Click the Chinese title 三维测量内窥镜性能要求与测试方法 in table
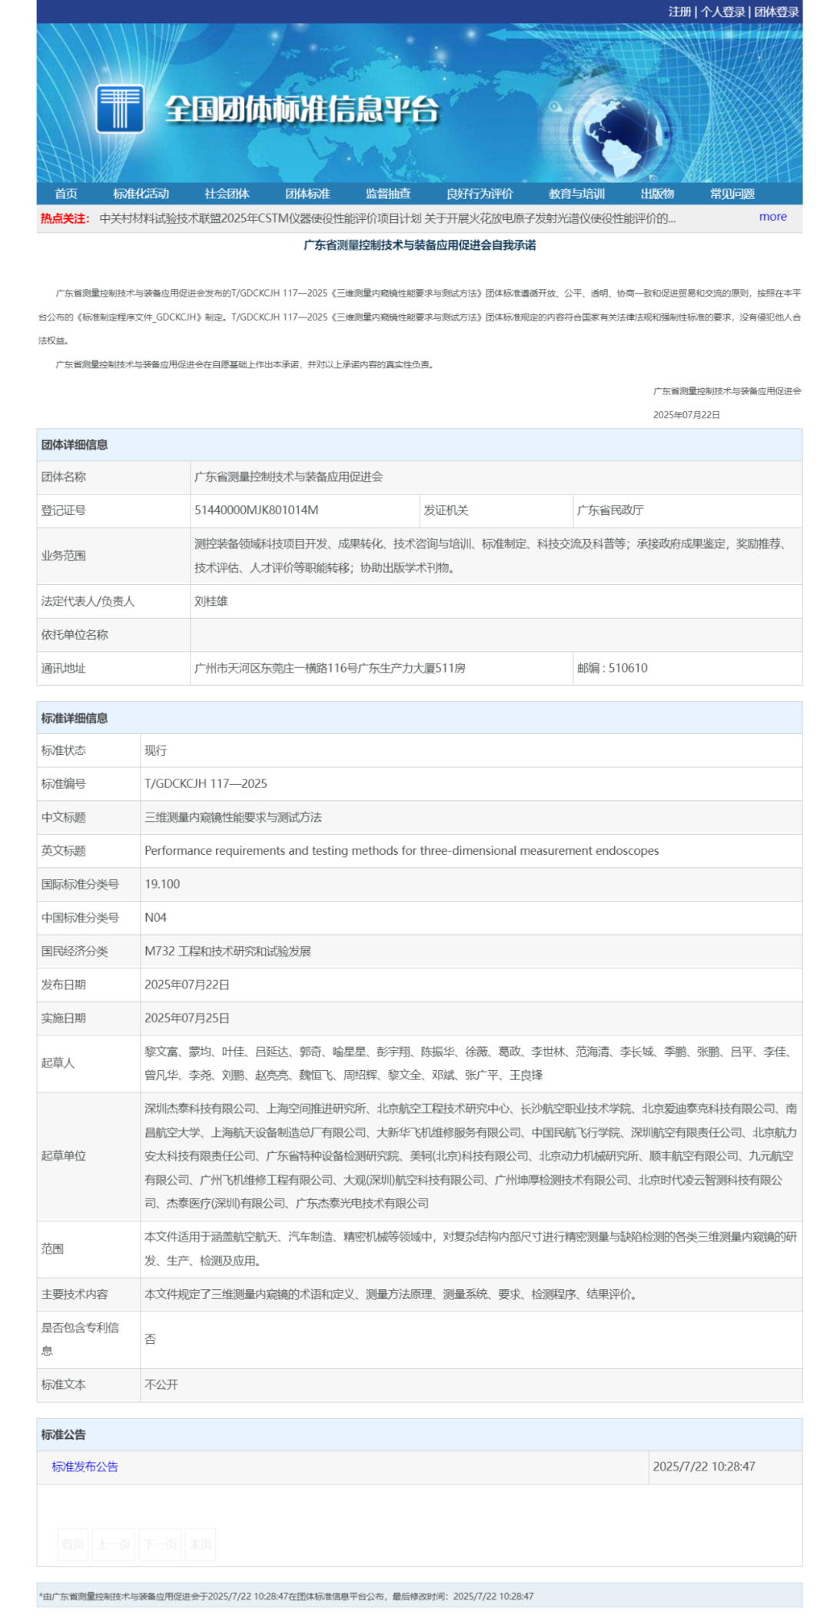Viewport: 830px width, 1622px height. pyautogui.click(x=234, y=817)
